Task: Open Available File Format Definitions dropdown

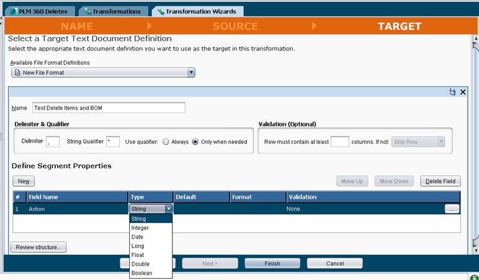Action: click(103, 73)
